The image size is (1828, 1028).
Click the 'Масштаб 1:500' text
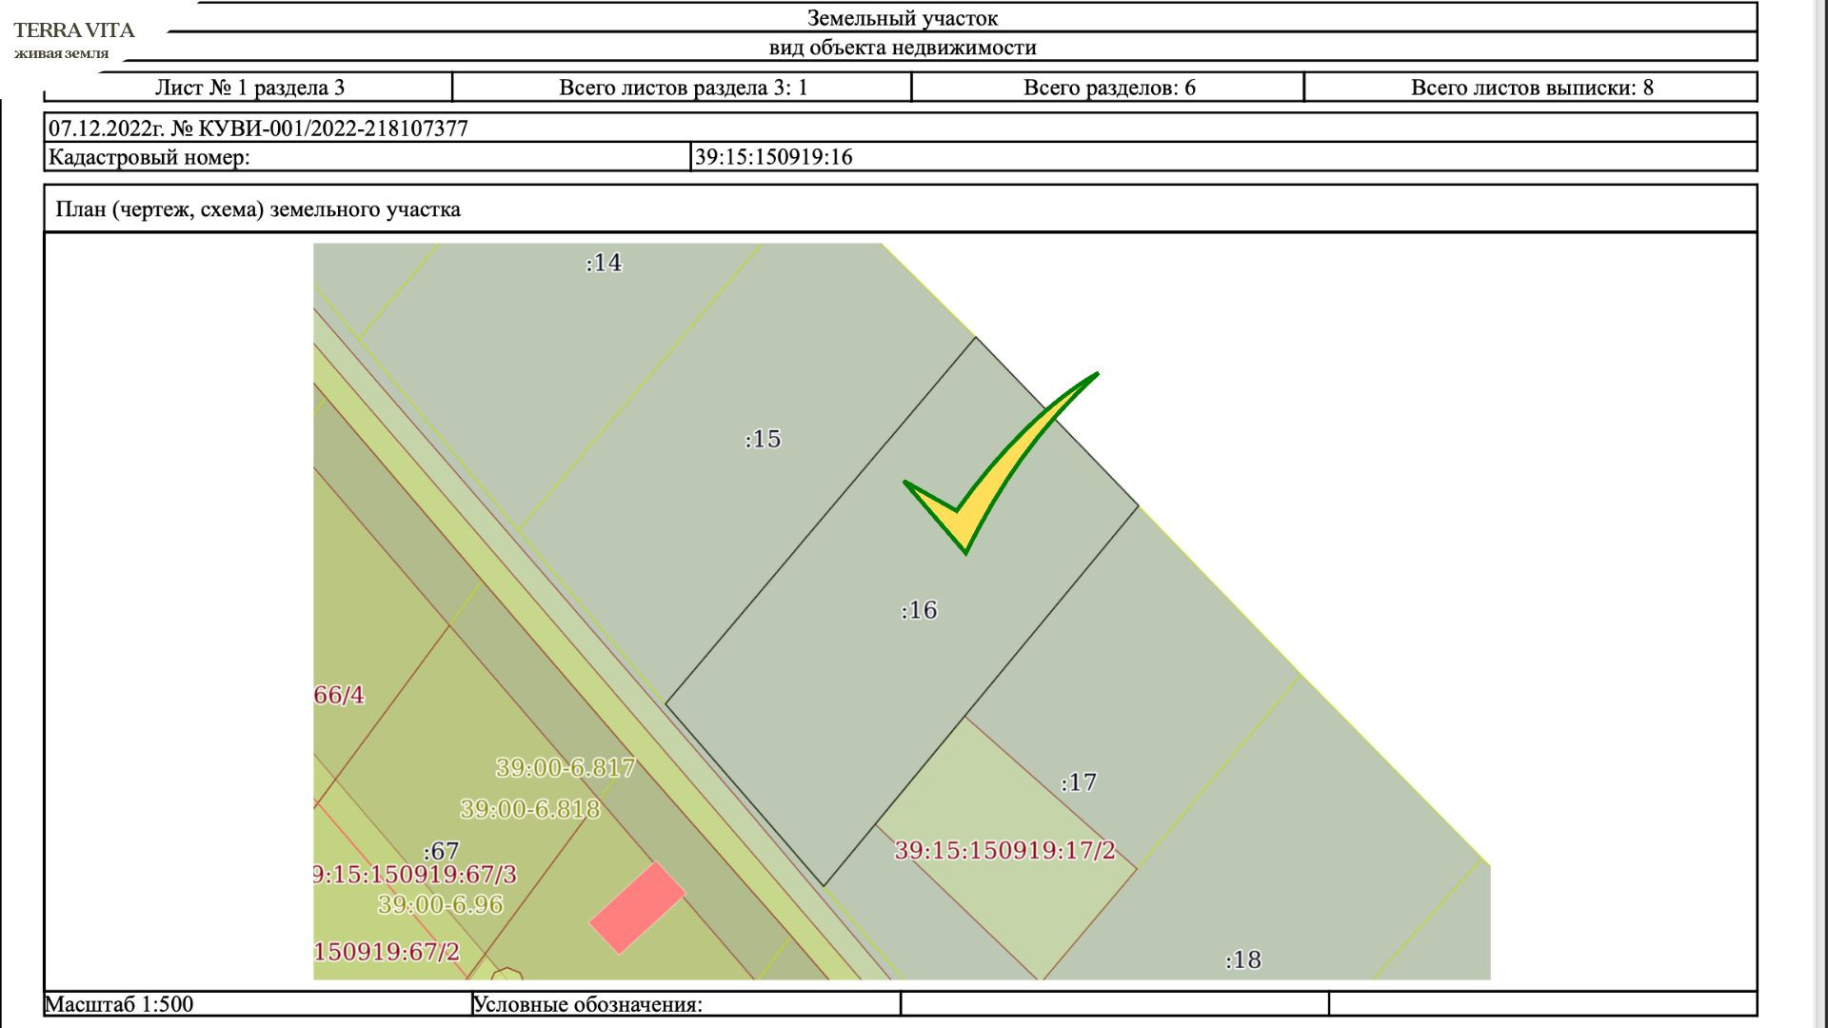pyautogui.click(x=119, y=1004)
